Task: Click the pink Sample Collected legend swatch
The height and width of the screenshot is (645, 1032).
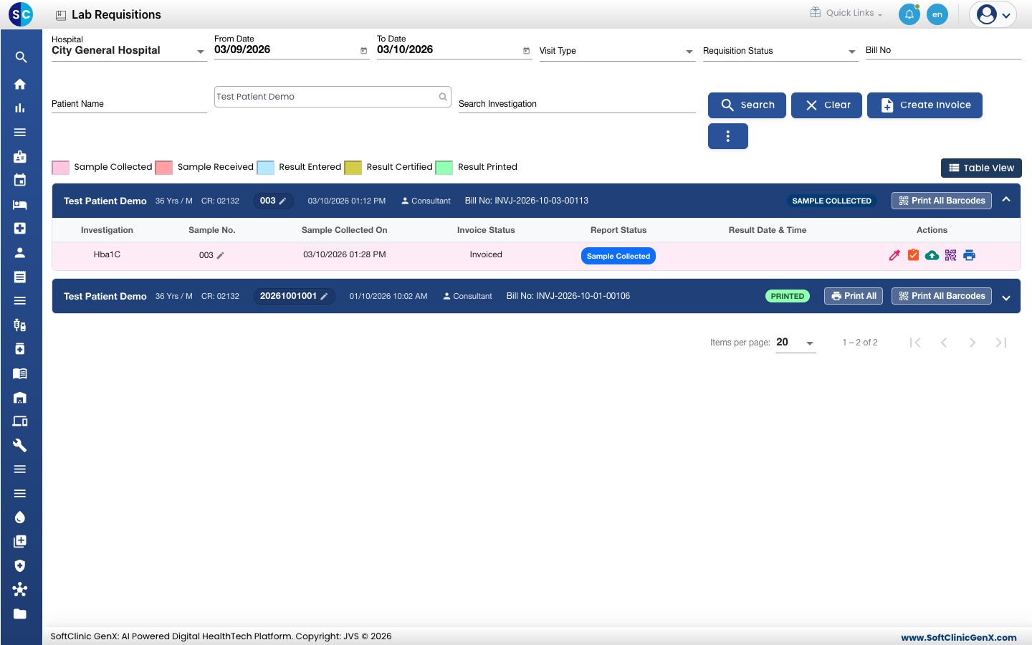Action: click(61, 168)
